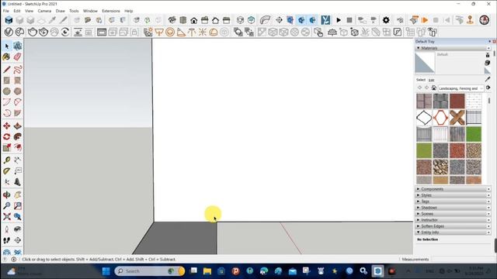497x279 pixels.
Task: Expand the Instructor panel
Action: (x=453, y=220)
